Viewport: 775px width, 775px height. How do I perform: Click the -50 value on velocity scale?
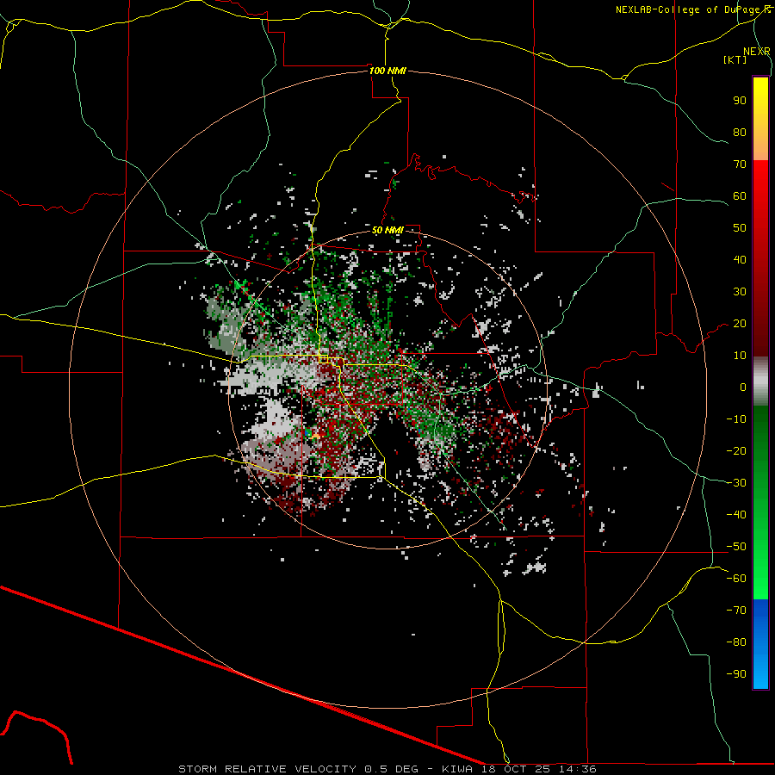click(x=736, y=547)
